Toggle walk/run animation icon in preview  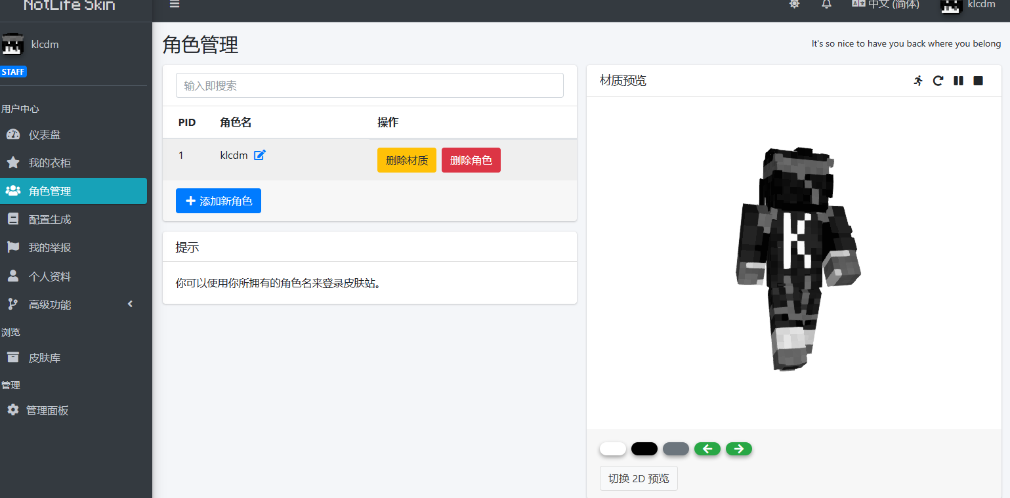coord(918,81)
